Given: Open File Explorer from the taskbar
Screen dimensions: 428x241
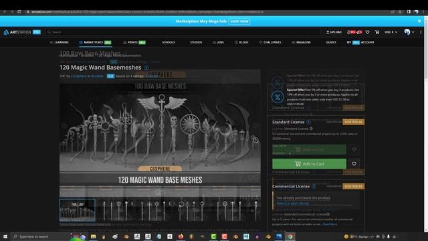Looking at the screenshot, I should tap(93, 236).
